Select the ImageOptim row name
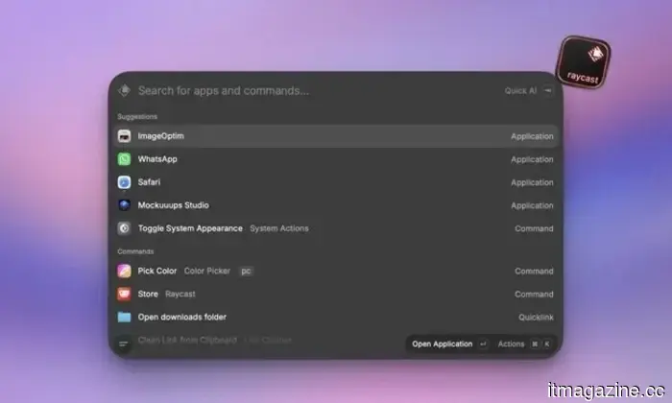The image size is (672, 403). (160, 135)
